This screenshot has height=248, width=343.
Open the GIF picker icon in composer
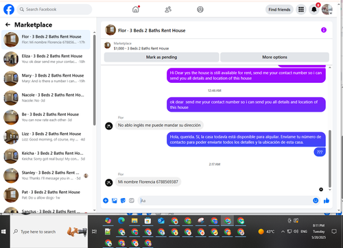[x=132, y=201]
